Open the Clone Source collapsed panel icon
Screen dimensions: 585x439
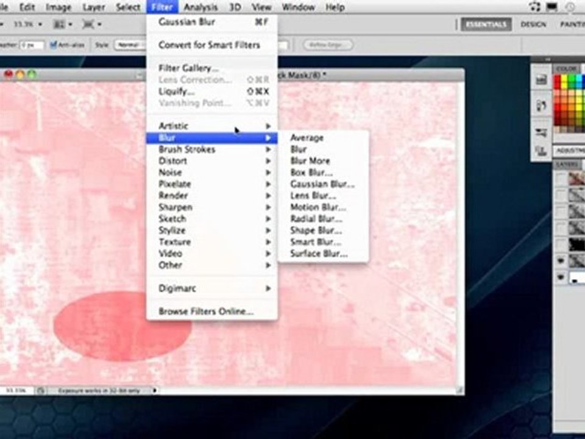[541, 151]
